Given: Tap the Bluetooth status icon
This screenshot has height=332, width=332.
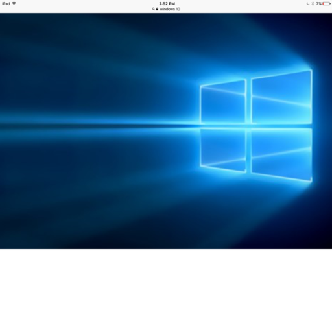Looking at the screenshot, I should pos(313,4).
